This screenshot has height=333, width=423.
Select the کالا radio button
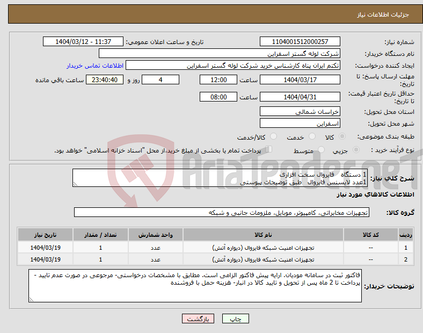click(342, 136)
